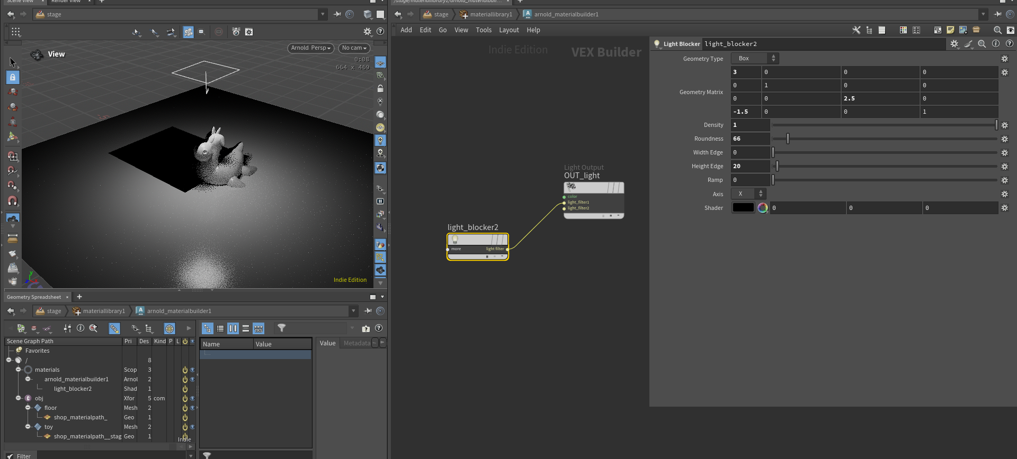Click the light bulb icon on light_blocker2 node
1017x459 pixels.
455,240
